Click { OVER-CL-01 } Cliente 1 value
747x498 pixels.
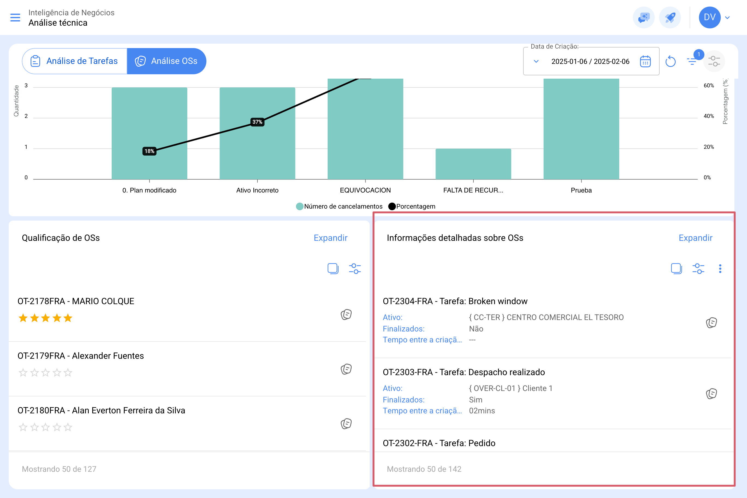(511, 389)
